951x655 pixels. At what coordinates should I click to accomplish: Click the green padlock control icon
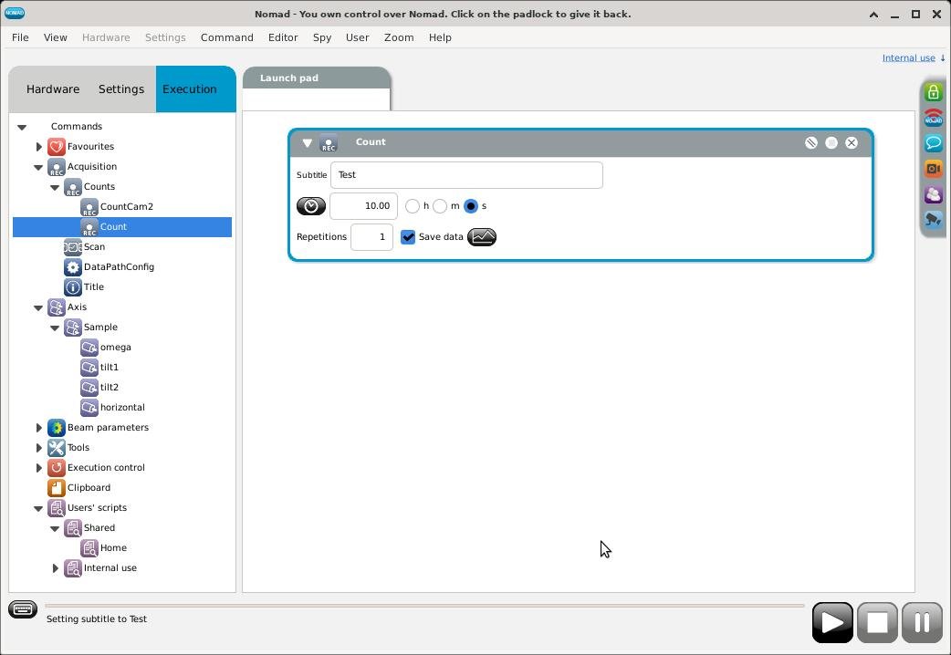[x=933, y=93]
